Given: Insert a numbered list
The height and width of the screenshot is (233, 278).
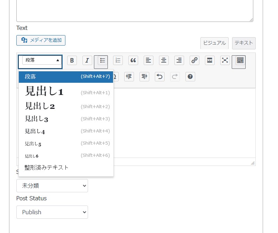Looking at the screenshot, I should tap(118, 61).
